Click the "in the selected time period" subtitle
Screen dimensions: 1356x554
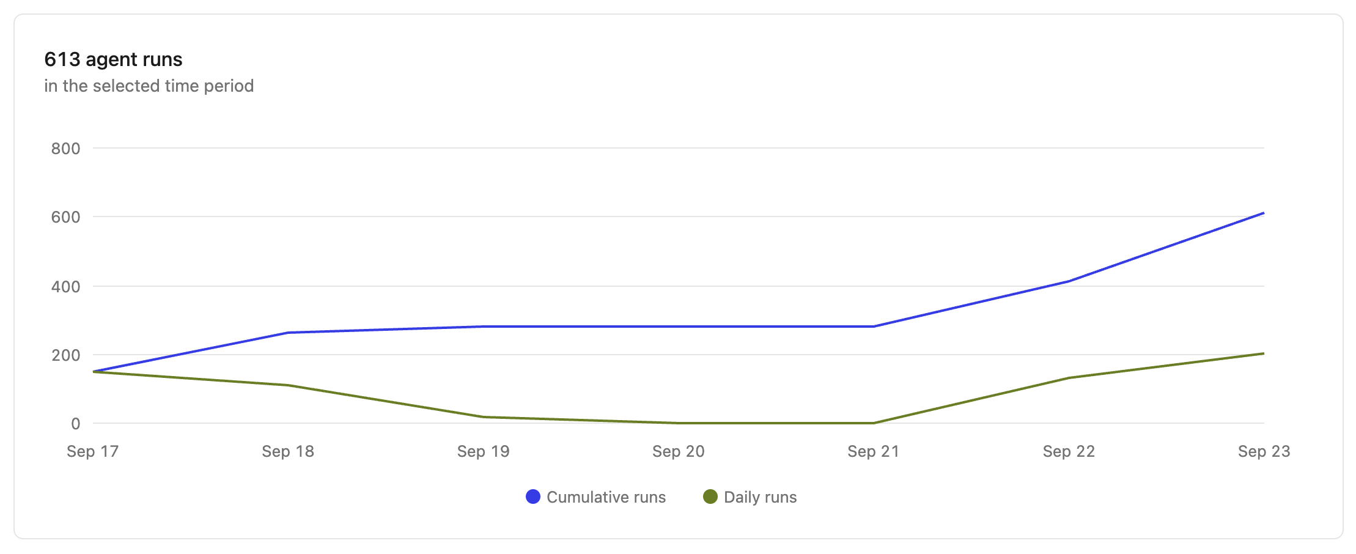(149, 86)
